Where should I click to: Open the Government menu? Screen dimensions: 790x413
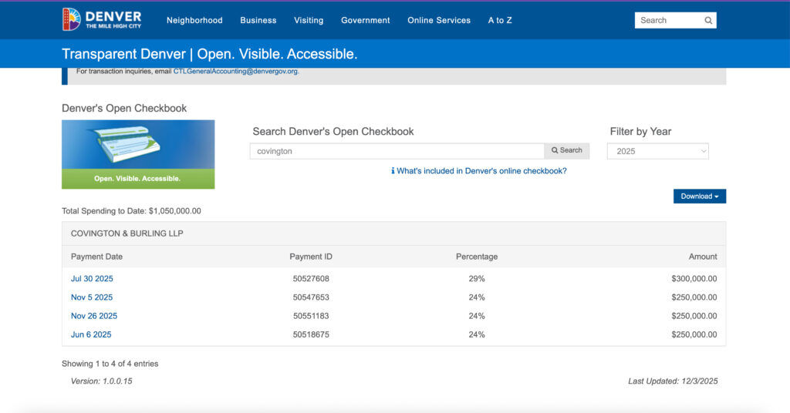(x=365, y=21)
